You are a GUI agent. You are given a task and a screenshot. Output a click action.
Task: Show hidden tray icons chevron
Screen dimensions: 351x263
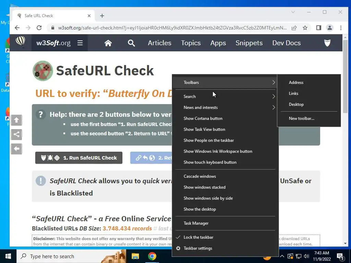pyautogui.click(x=282, y=256)
